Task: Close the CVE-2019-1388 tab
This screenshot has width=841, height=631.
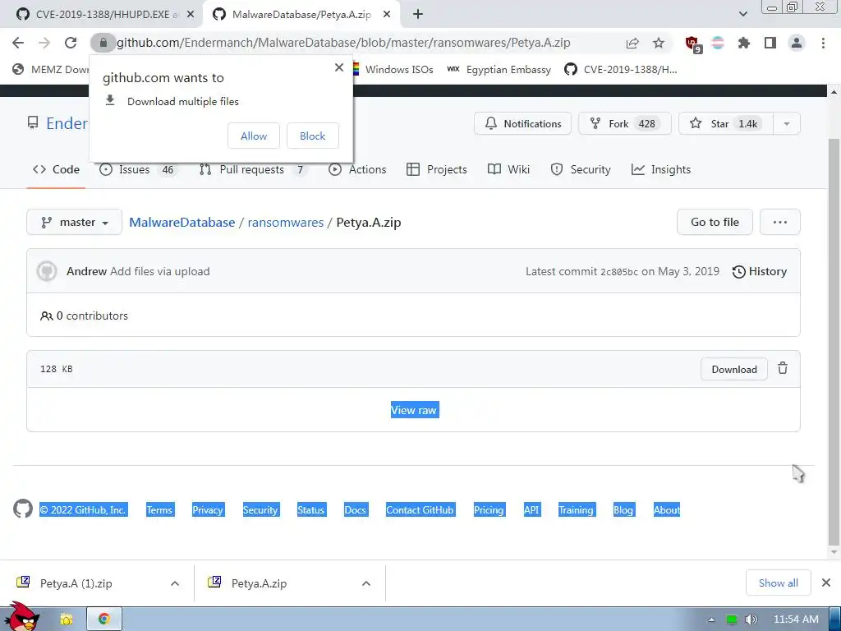Action: [x=191, y=15]
